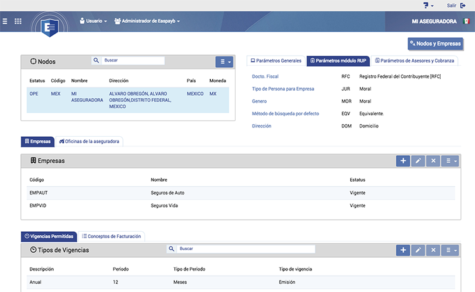Delete Tipo de Vigencia X icon
This screenshot has width=475, height=292.
tap(433, 250)
